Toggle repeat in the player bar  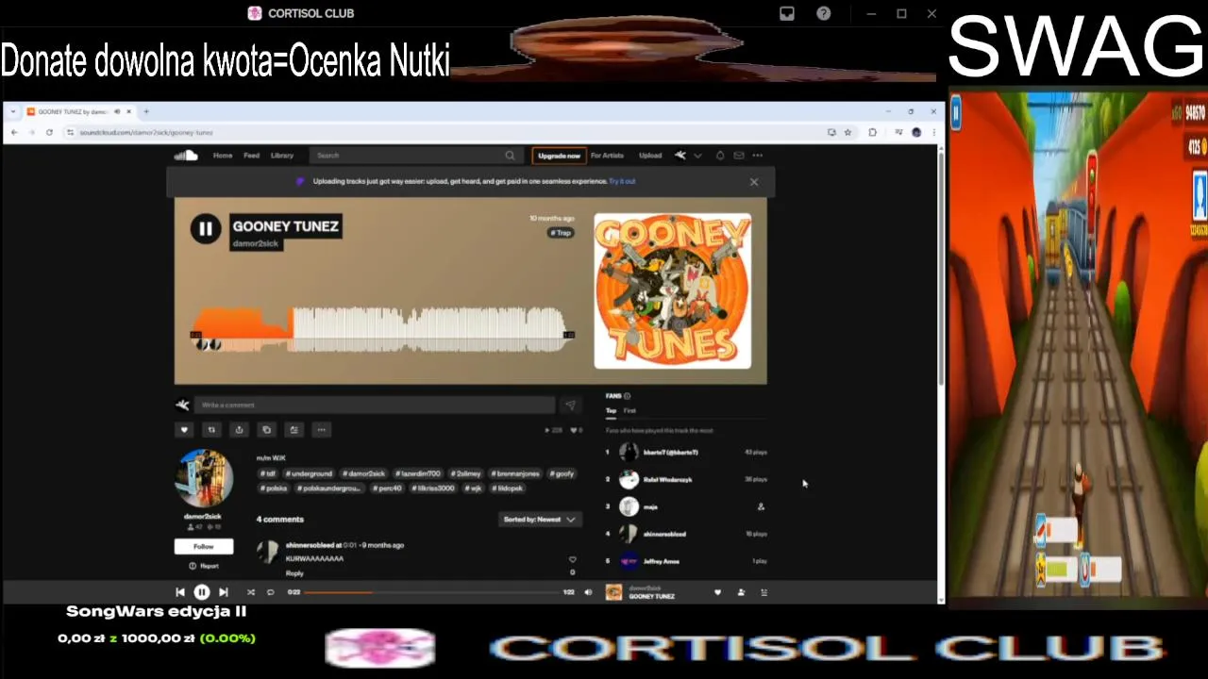pyautogui.click(x=270, y=592)
